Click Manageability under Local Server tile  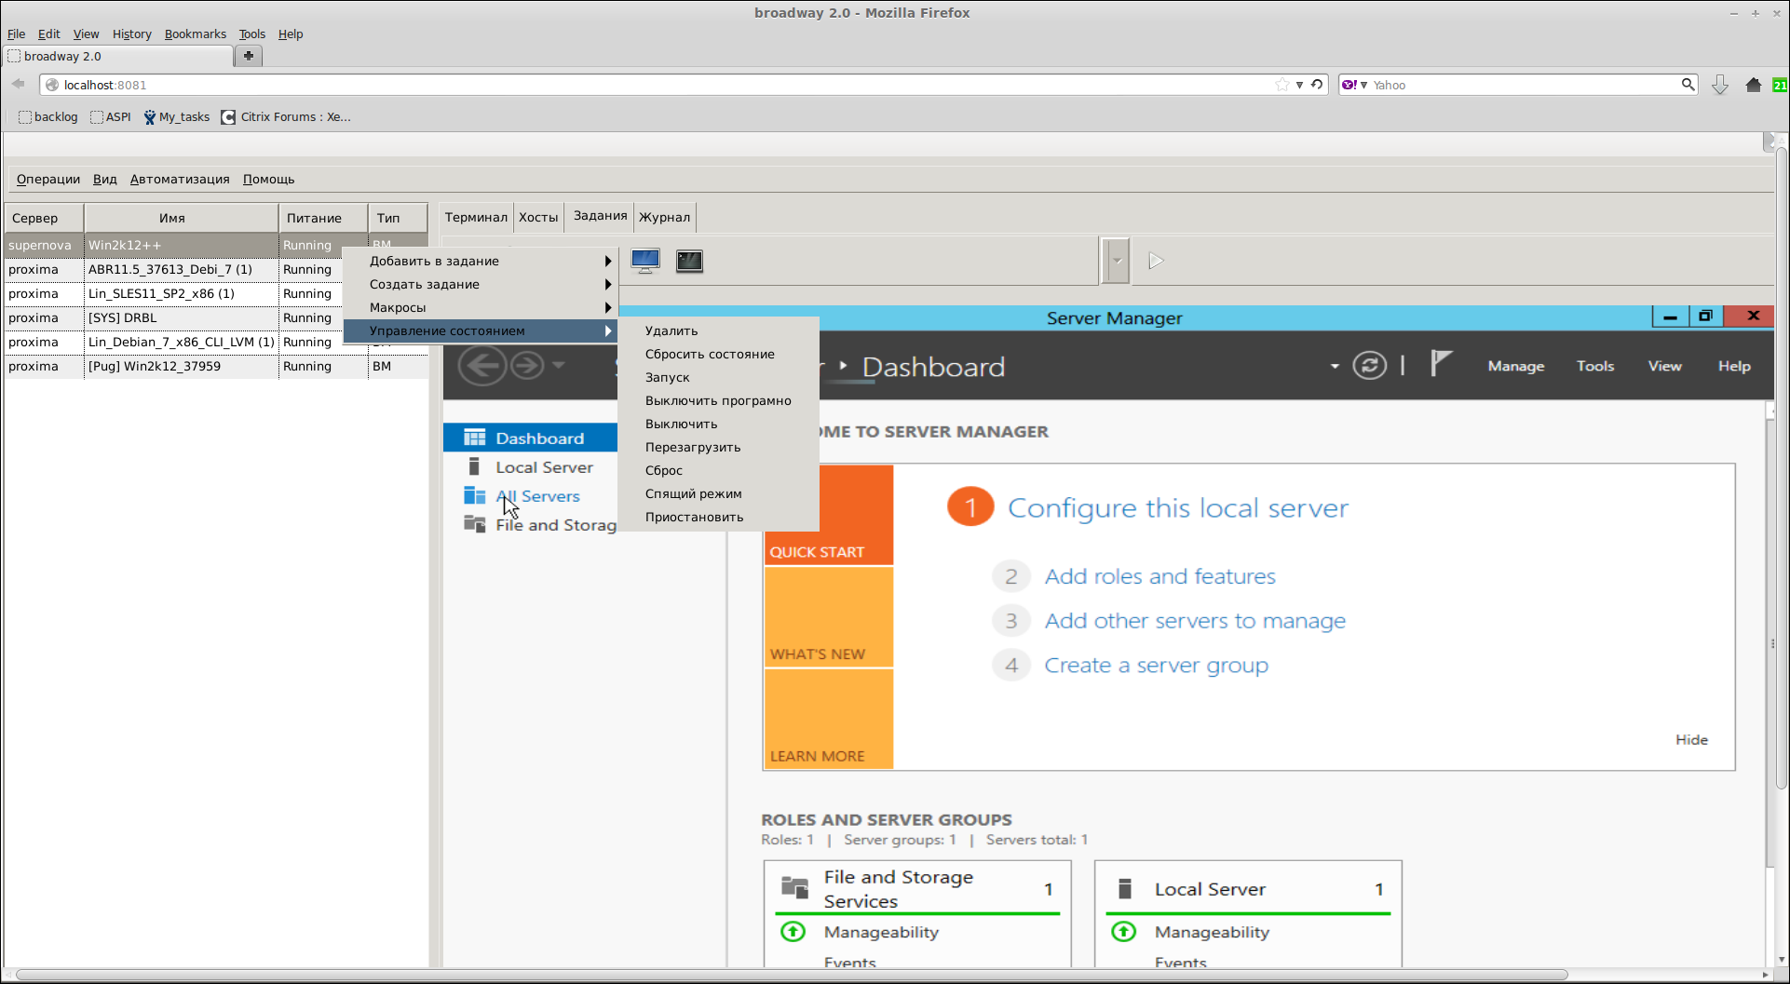[x=1212, y=932]
